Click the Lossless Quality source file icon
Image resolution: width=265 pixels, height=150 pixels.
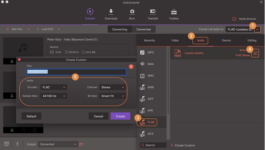click(177, 53)
